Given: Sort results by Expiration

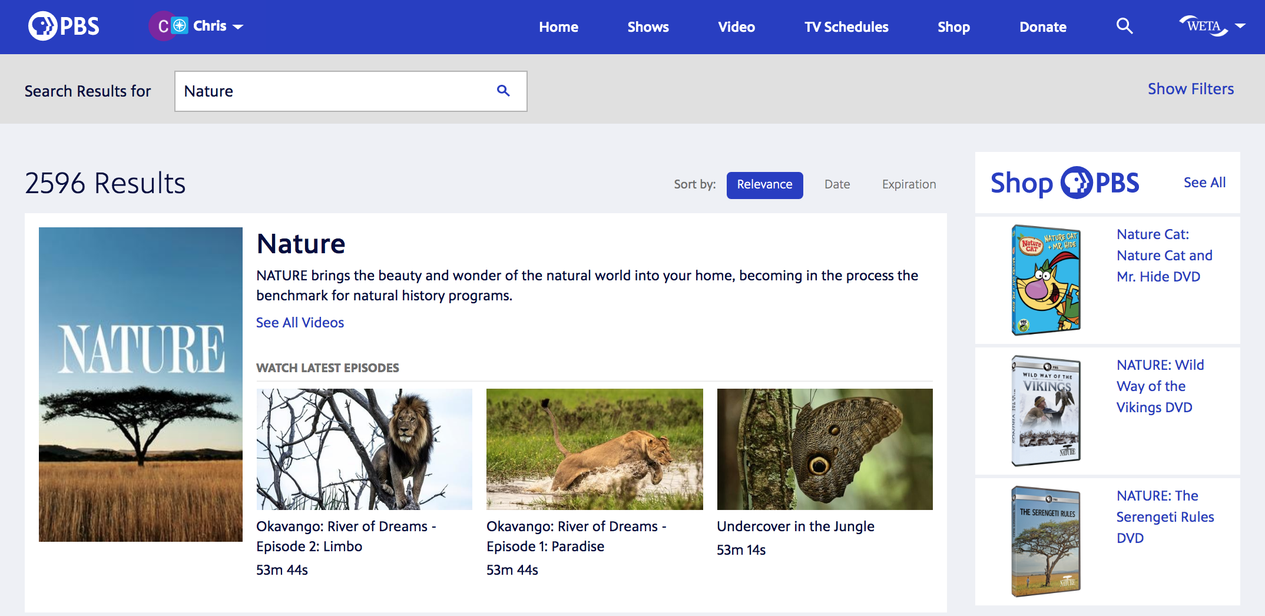Looking at the screenshot, I should [x=909, y=184].
